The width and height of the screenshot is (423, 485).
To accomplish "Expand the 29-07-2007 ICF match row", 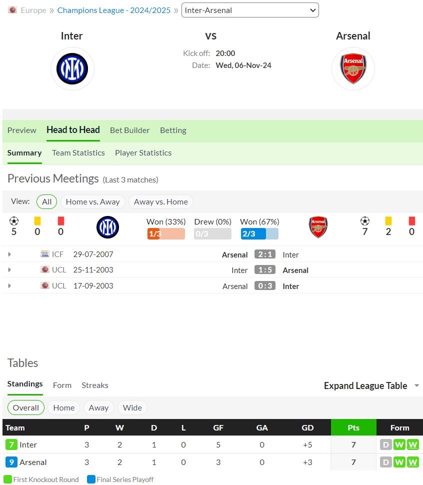I will (x=9, y=254).
